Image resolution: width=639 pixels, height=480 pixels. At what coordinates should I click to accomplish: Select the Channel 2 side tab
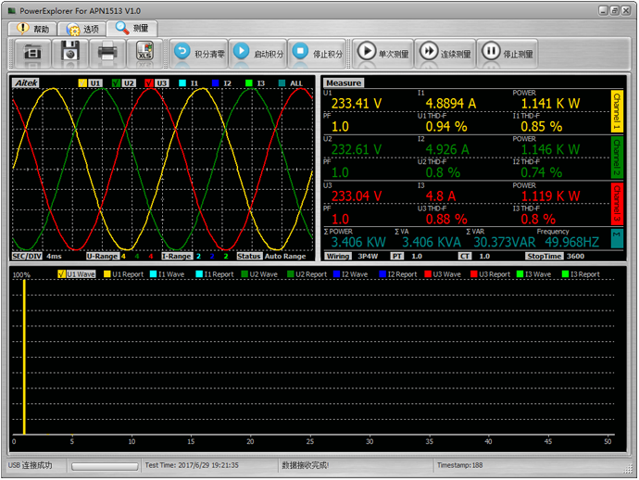[617, 158]
